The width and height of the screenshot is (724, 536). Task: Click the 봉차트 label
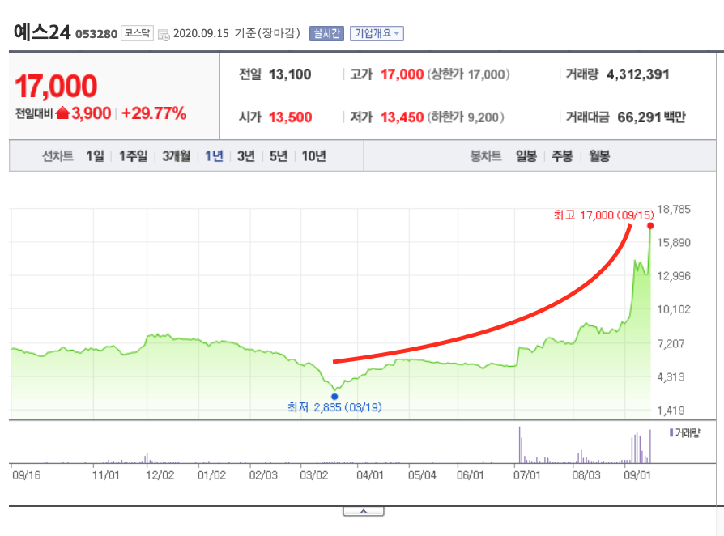click(x=486, y=156)
